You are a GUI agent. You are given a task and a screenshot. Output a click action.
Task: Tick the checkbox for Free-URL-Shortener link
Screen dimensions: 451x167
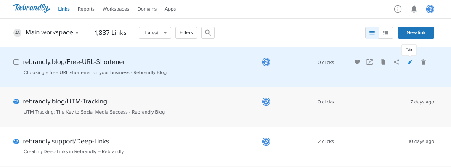(x=16, y=62)
